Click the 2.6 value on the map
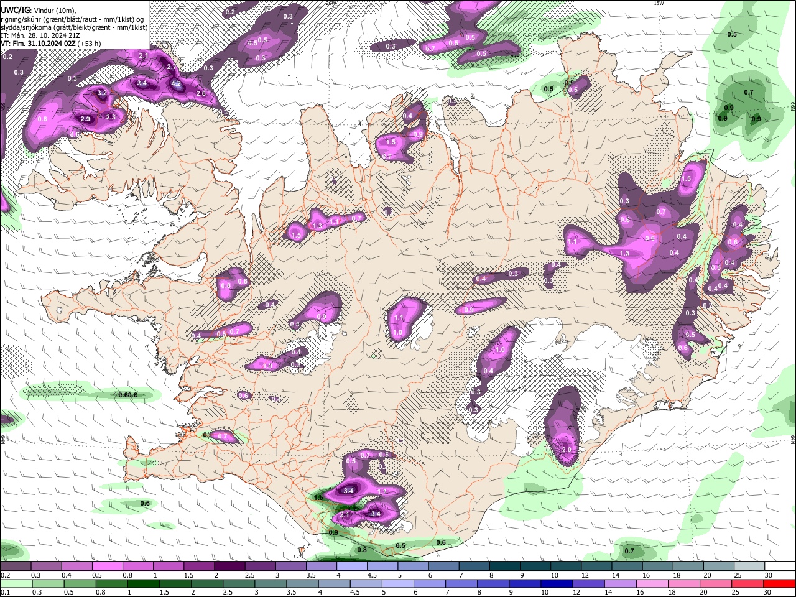The image size is (796, 597). click(201, 93)
